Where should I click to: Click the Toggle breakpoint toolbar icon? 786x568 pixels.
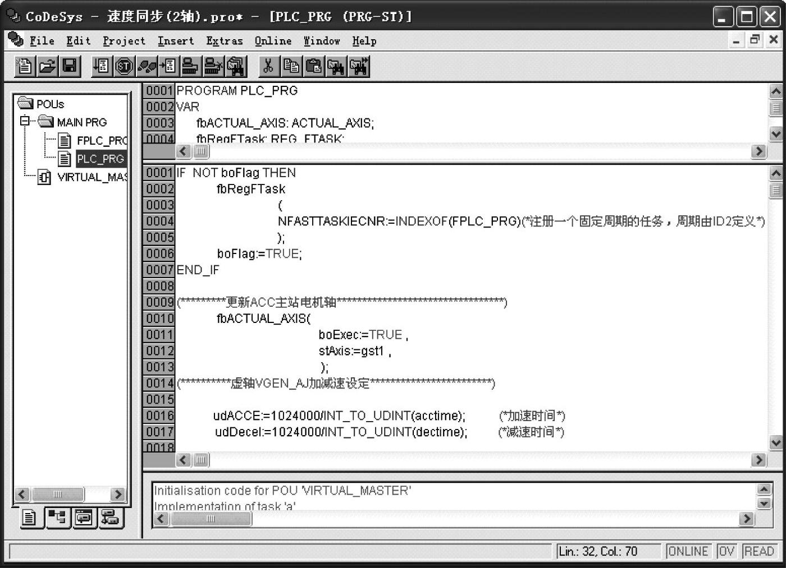168,66
